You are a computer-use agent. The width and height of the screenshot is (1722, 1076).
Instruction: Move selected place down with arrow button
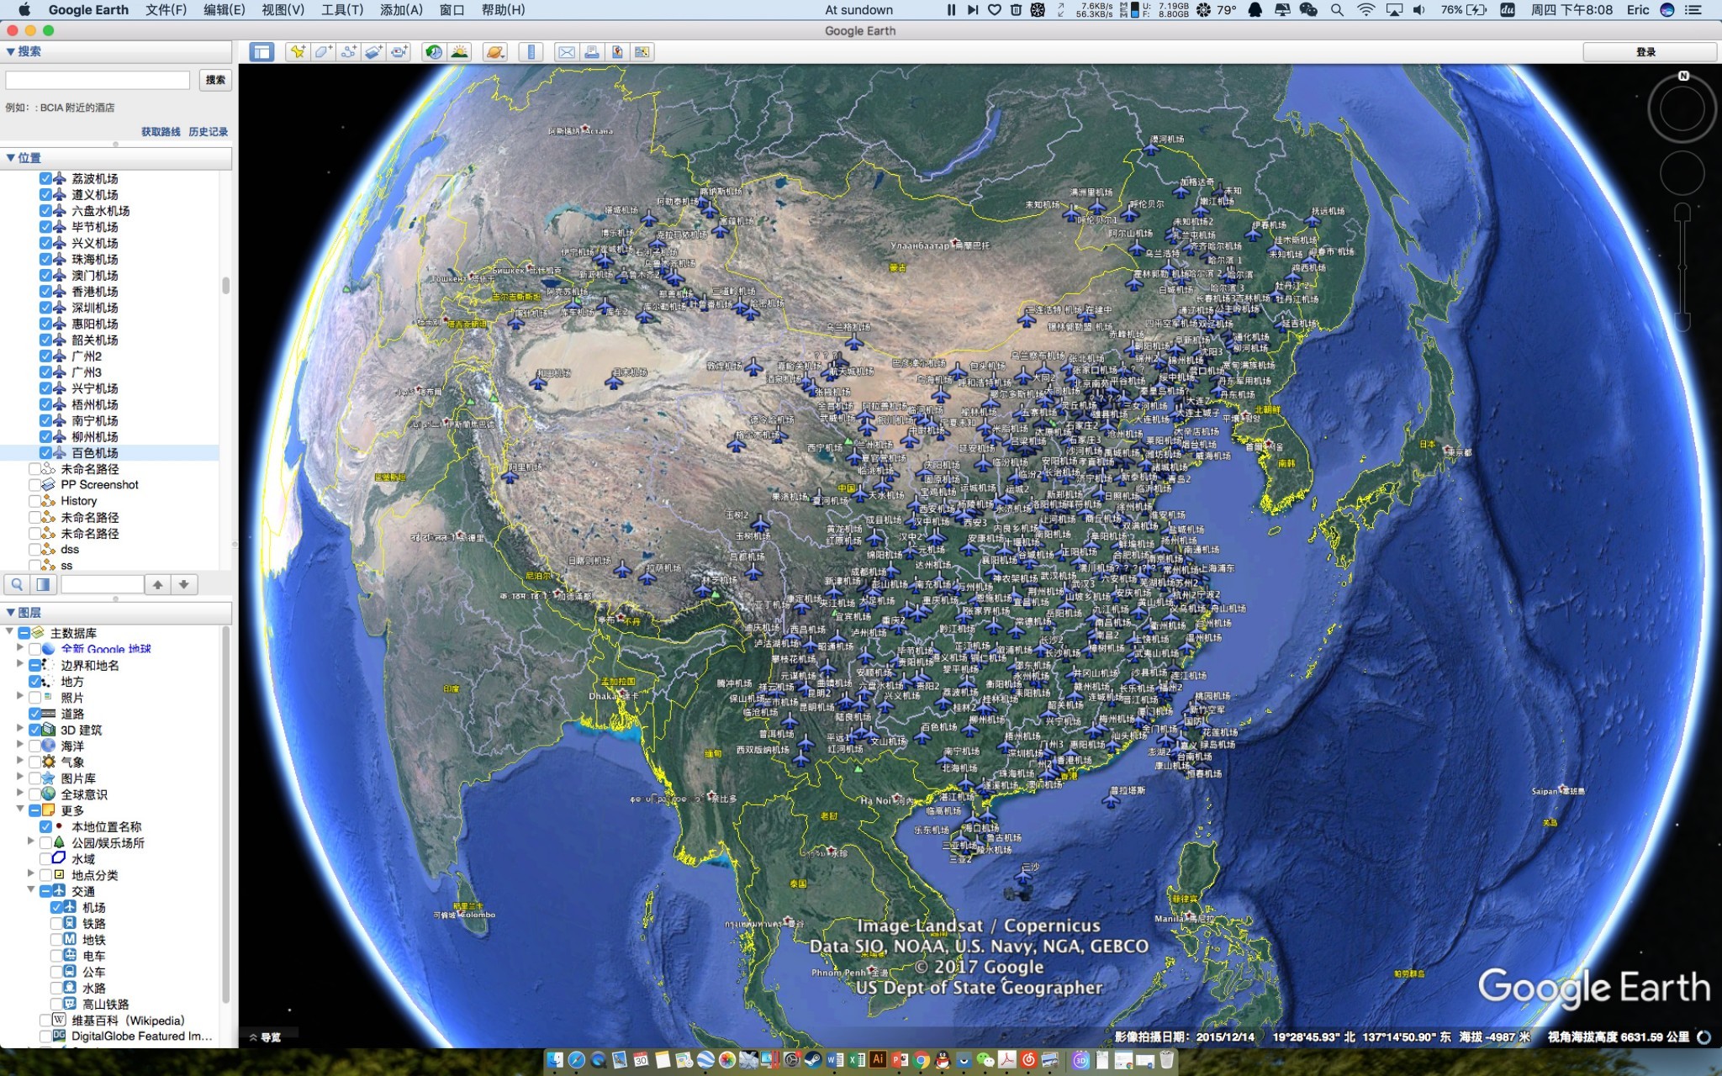(184, 584)
